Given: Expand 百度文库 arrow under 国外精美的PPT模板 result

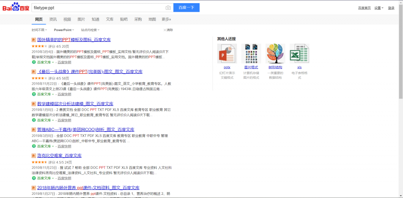Looking at the screenshot, I should click(53, 63).
